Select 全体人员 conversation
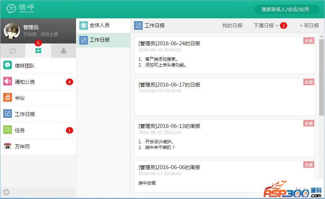The image size is (325, 199). click(x=103, y=26)
